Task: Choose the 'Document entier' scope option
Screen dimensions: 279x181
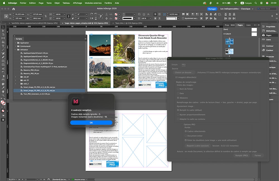Action: (x=186, y=136)
